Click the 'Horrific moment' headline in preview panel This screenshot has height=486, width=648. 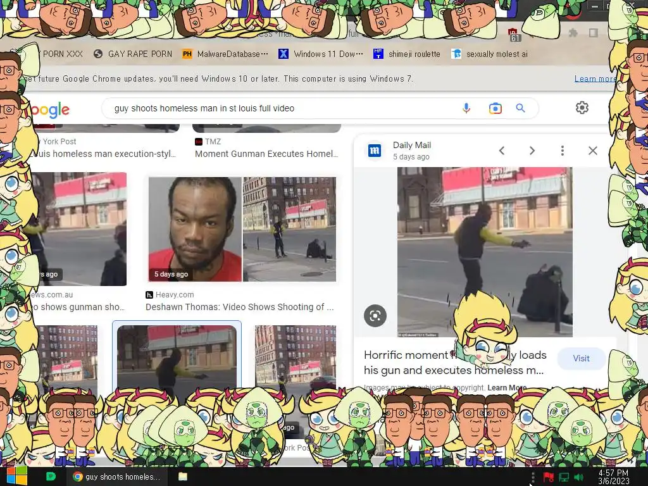(x=454, y=363)
